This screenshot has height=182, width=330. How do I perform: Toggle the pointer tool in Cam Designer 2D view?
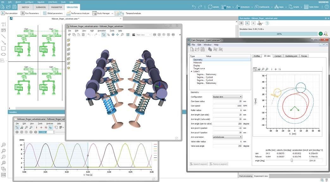[x=255, y=69]
